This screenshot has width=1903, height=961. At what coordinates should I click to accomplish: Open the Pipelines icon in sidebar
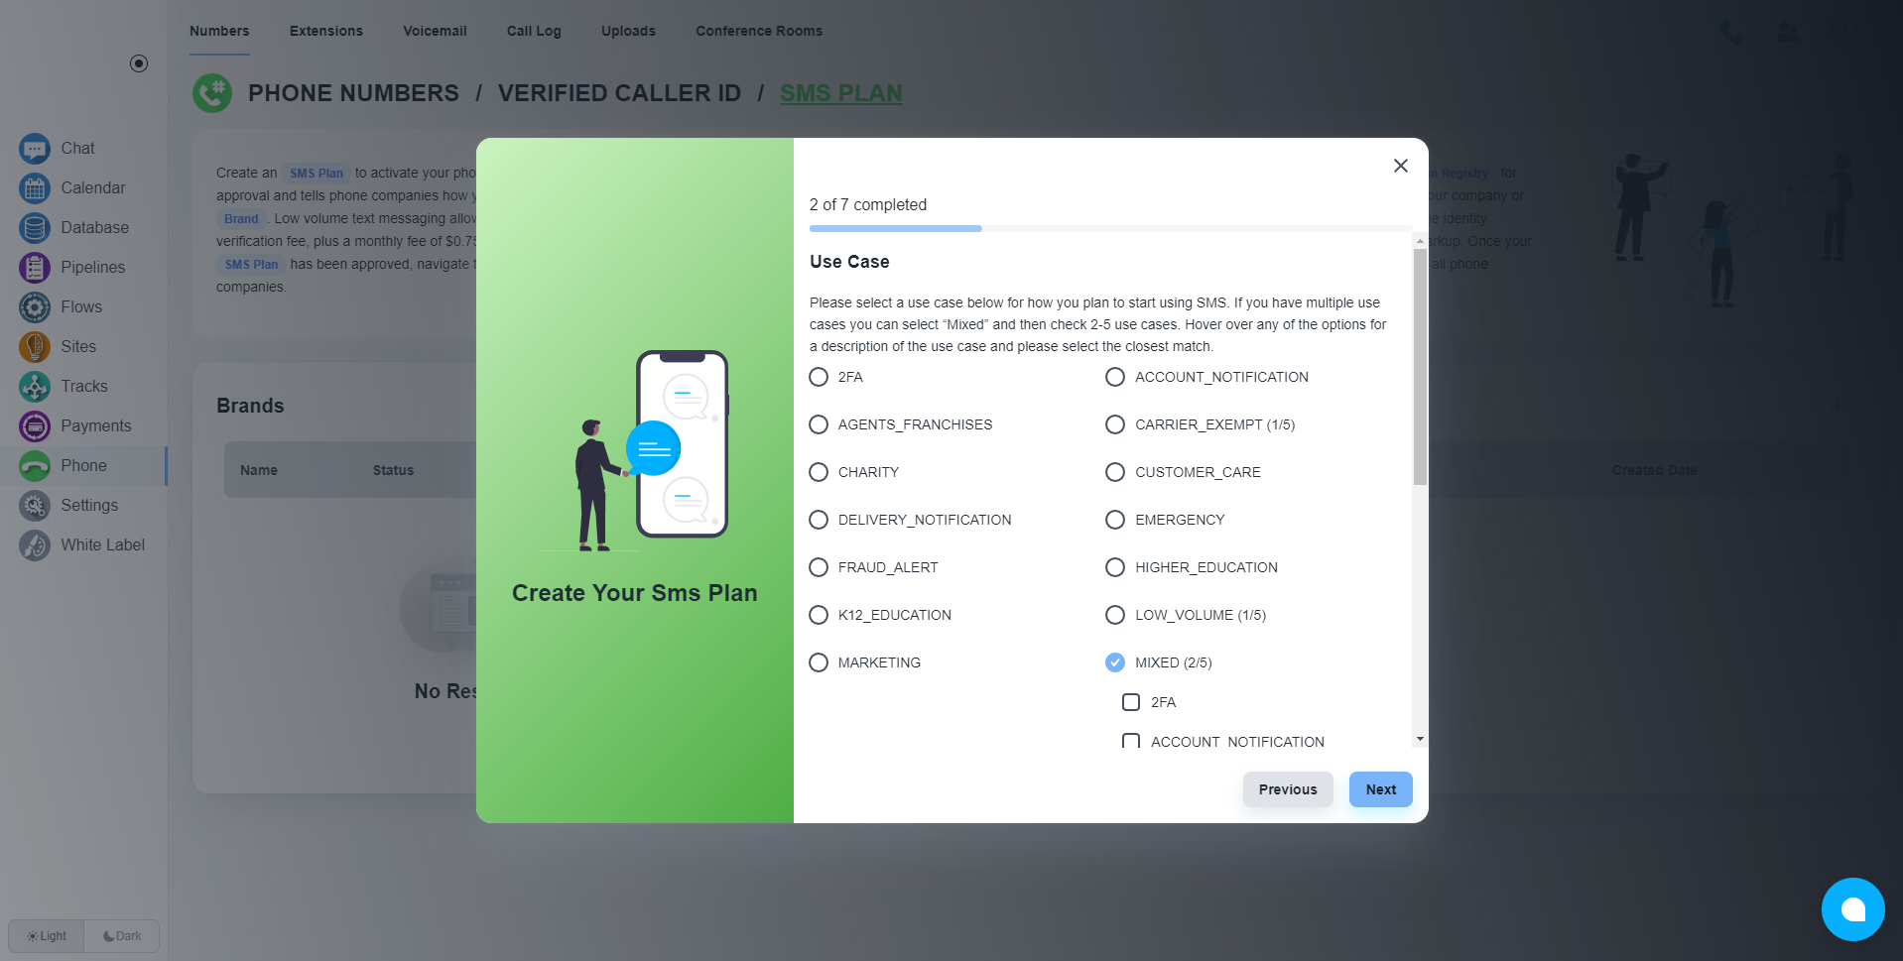point(35,268)
